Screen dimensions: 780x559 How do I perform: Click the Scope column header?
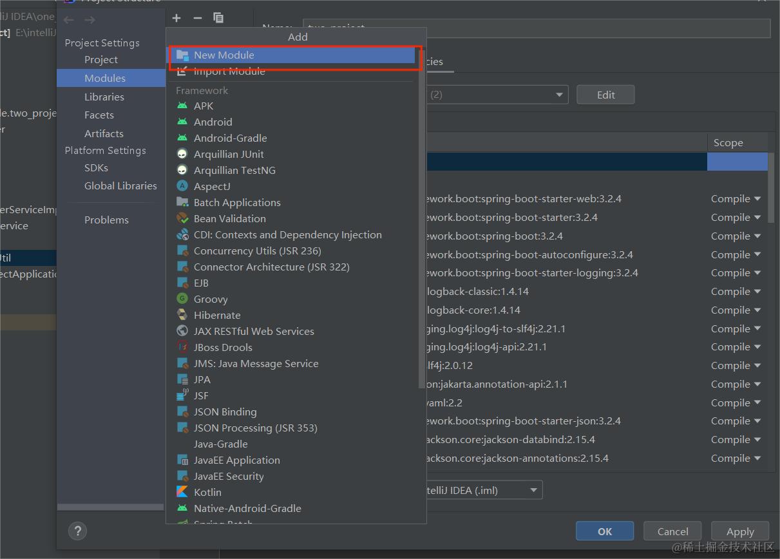click(x=737, y=143)
